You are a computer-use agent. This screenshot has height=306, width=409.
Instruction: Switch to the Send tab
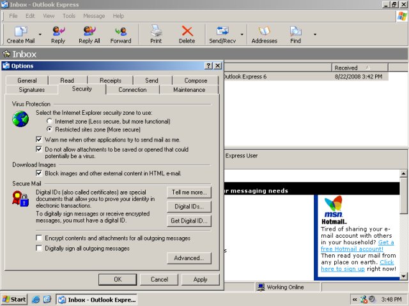click(x=152, y=80)
